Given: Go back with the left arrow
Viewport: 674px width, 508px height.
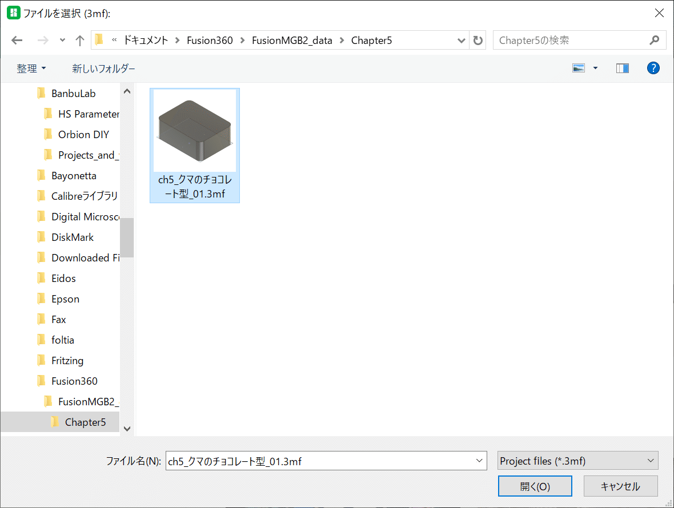Looking at the screenshot, I should 17,41.
